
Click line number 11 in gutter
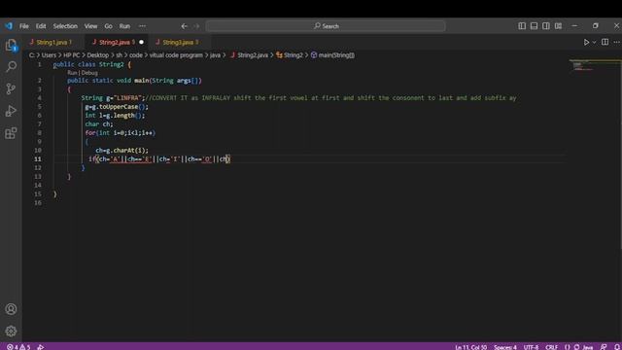point(37,159)
